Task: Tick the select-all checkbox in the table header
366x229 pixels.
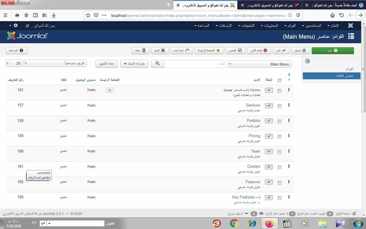Action: (279, 80)
